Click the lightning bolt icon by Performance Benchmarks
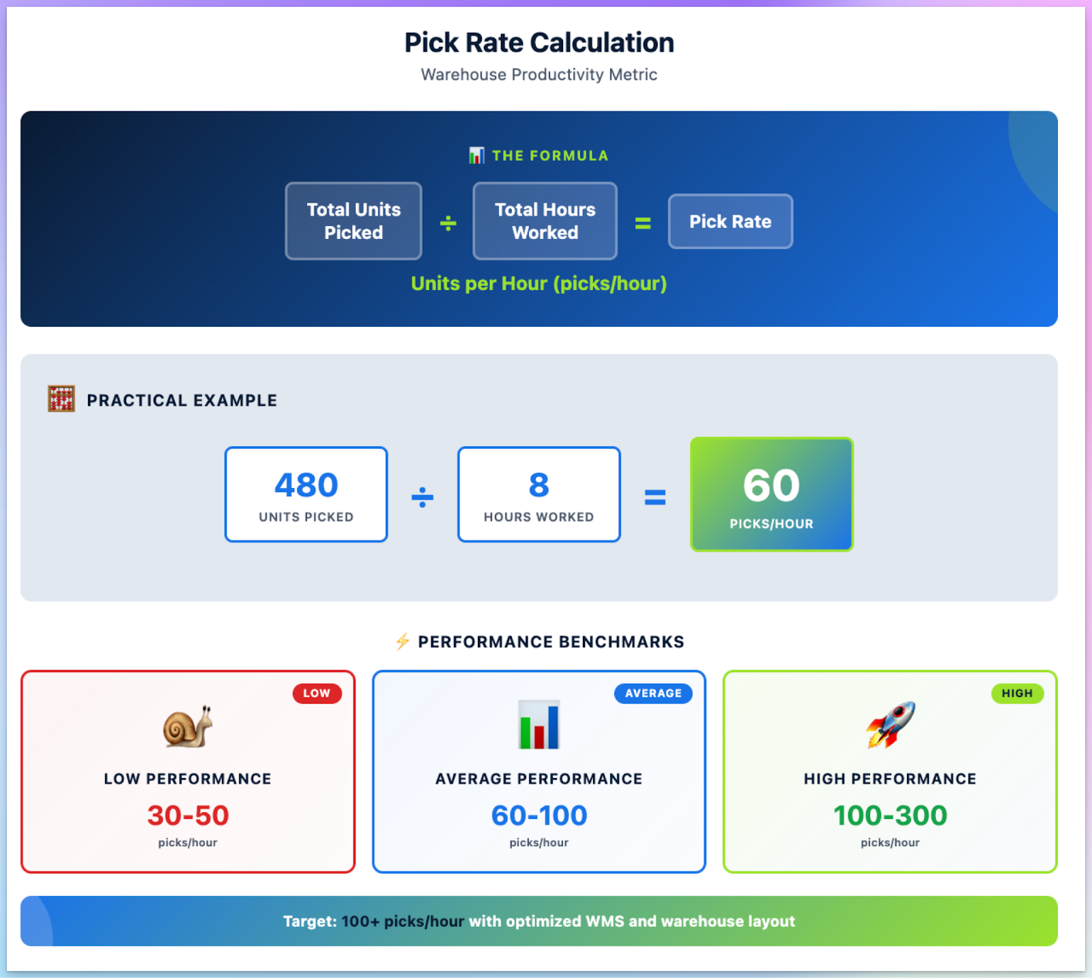The width and height of the screenshot is (1092, 978). click(x=403, y=642)
